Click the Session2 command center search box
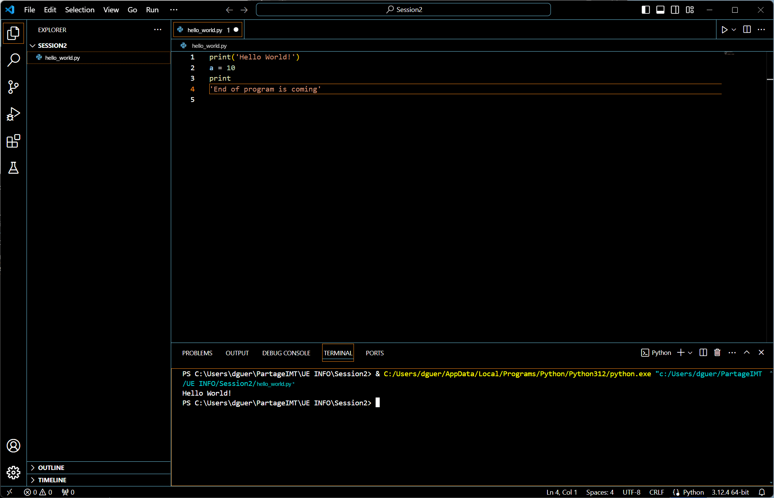774x498 pixels. pos(403,10)
